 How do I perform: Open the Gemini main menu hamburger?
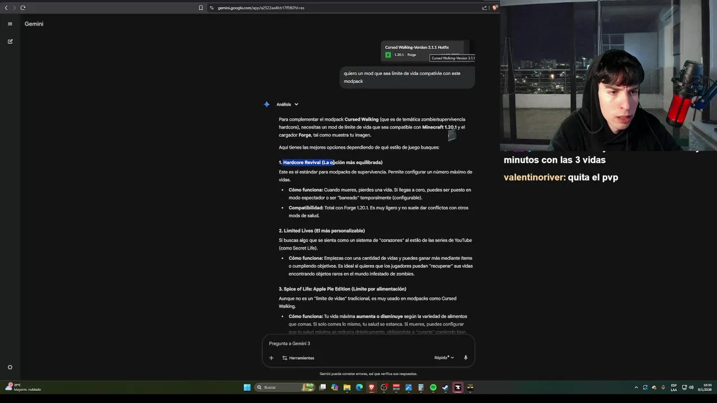[x=10, y=24]
